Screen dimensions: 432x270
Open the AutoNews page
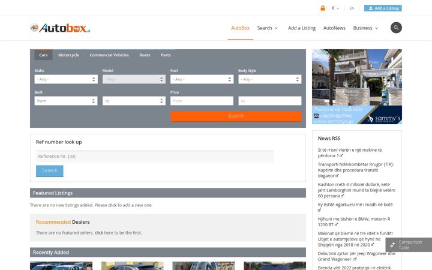tap(334, 28)
